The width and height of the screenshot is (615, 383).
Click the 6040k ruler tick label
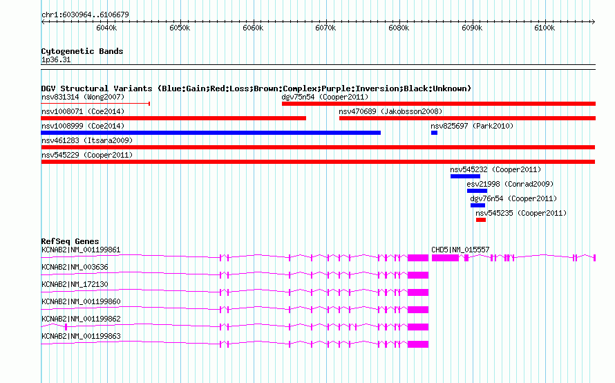pos(106,28)
